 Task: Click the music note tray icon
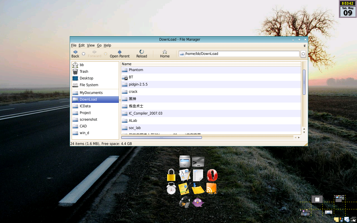coord(341,220)
